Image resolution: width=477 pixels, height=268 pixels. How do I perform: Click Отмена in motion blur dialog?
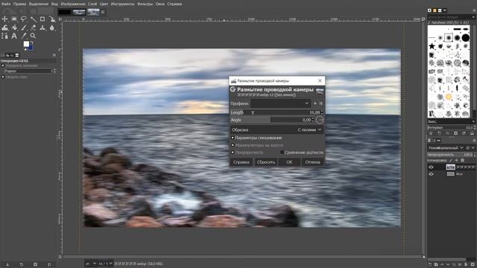[313, 162]
